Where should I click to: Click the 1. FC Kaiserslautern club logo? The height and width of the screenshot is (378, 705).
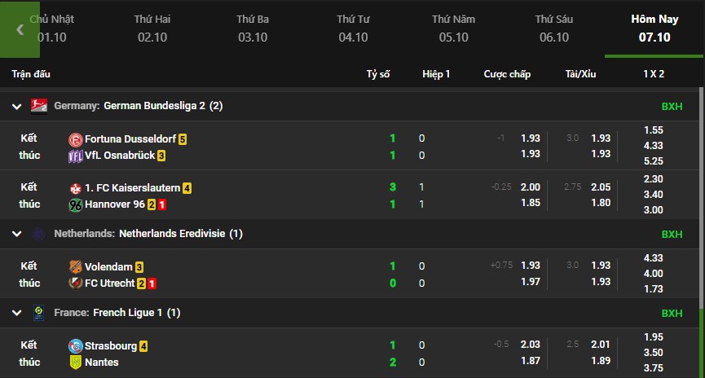[x=76, y=188]
